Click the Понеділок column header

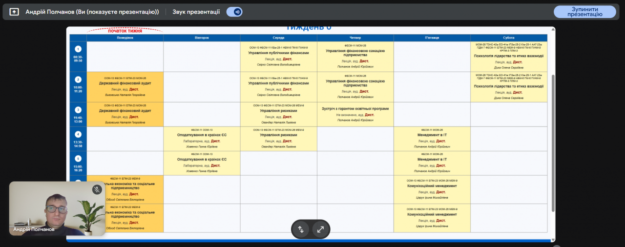pyautogui.click(x=125, y=38)
